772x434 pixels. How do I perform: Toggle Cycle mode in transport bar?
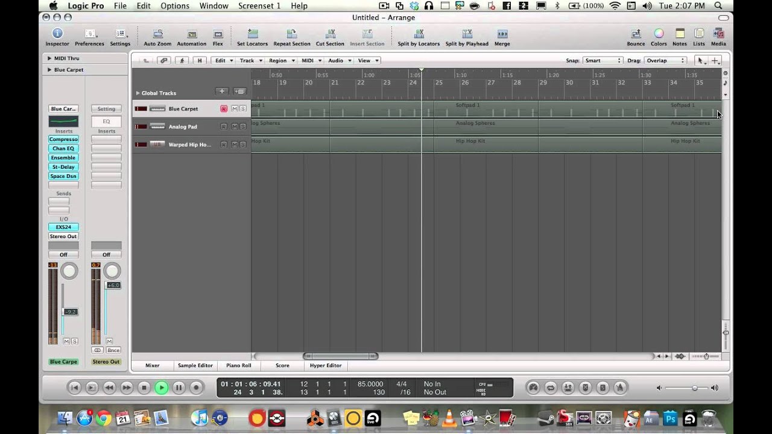(x=551, y=388)
